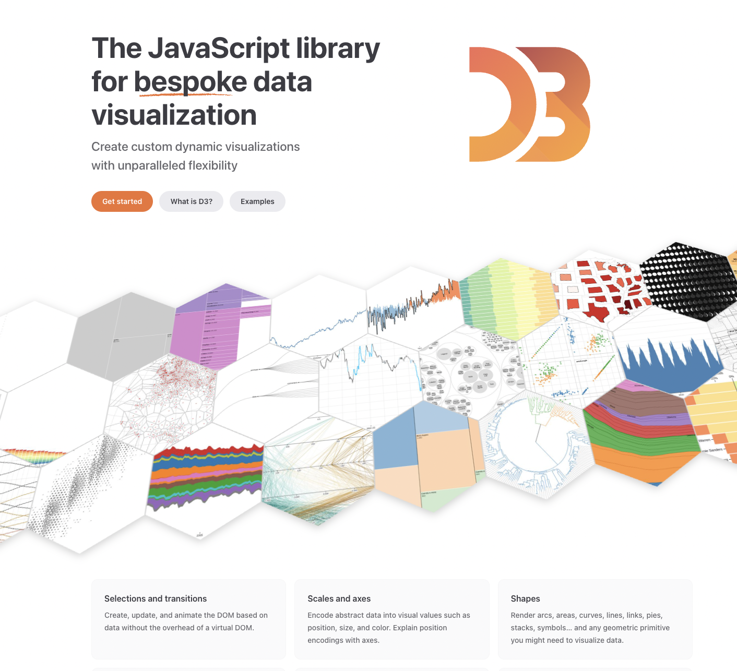Open the Examples button
The width and height of the screenshot is (737, 671).
click(257, 201)
